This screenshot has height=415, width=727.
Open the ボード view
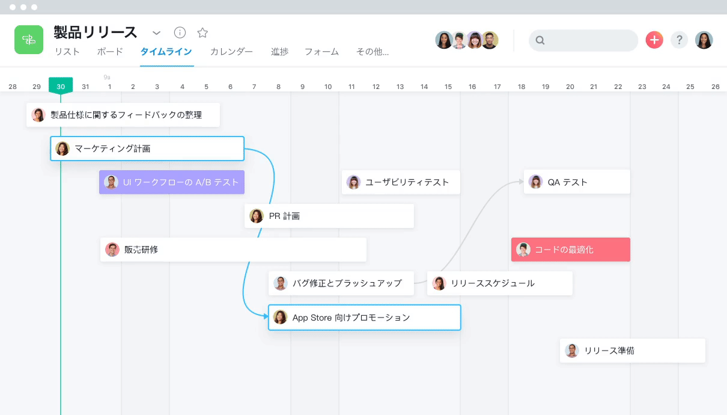click(109, 52)
